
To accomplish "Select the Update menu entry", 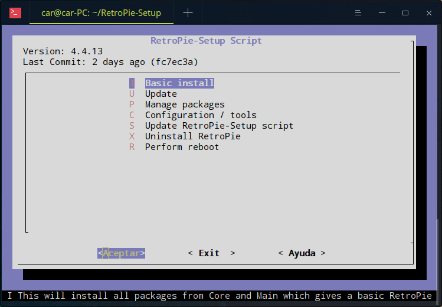I will pos(161,94).
